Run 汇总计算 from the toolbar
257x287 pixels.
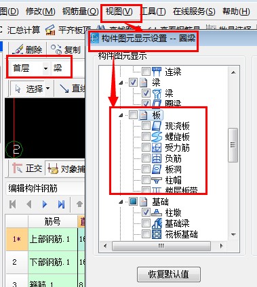click(24, 30)
